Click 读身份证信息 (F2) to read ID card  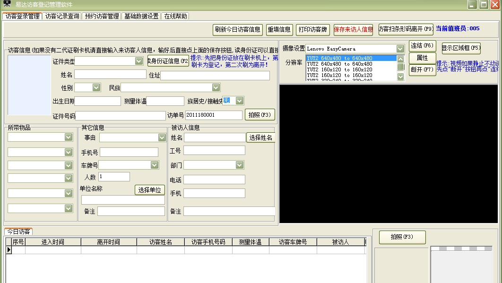click(168, 61)
